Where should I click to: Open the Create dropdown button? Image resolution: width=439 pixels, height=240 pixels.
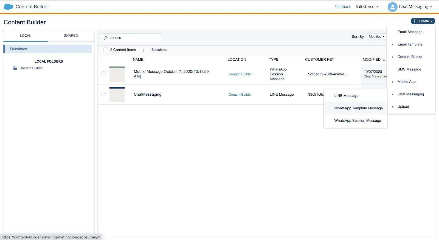[x=423, y=21]
